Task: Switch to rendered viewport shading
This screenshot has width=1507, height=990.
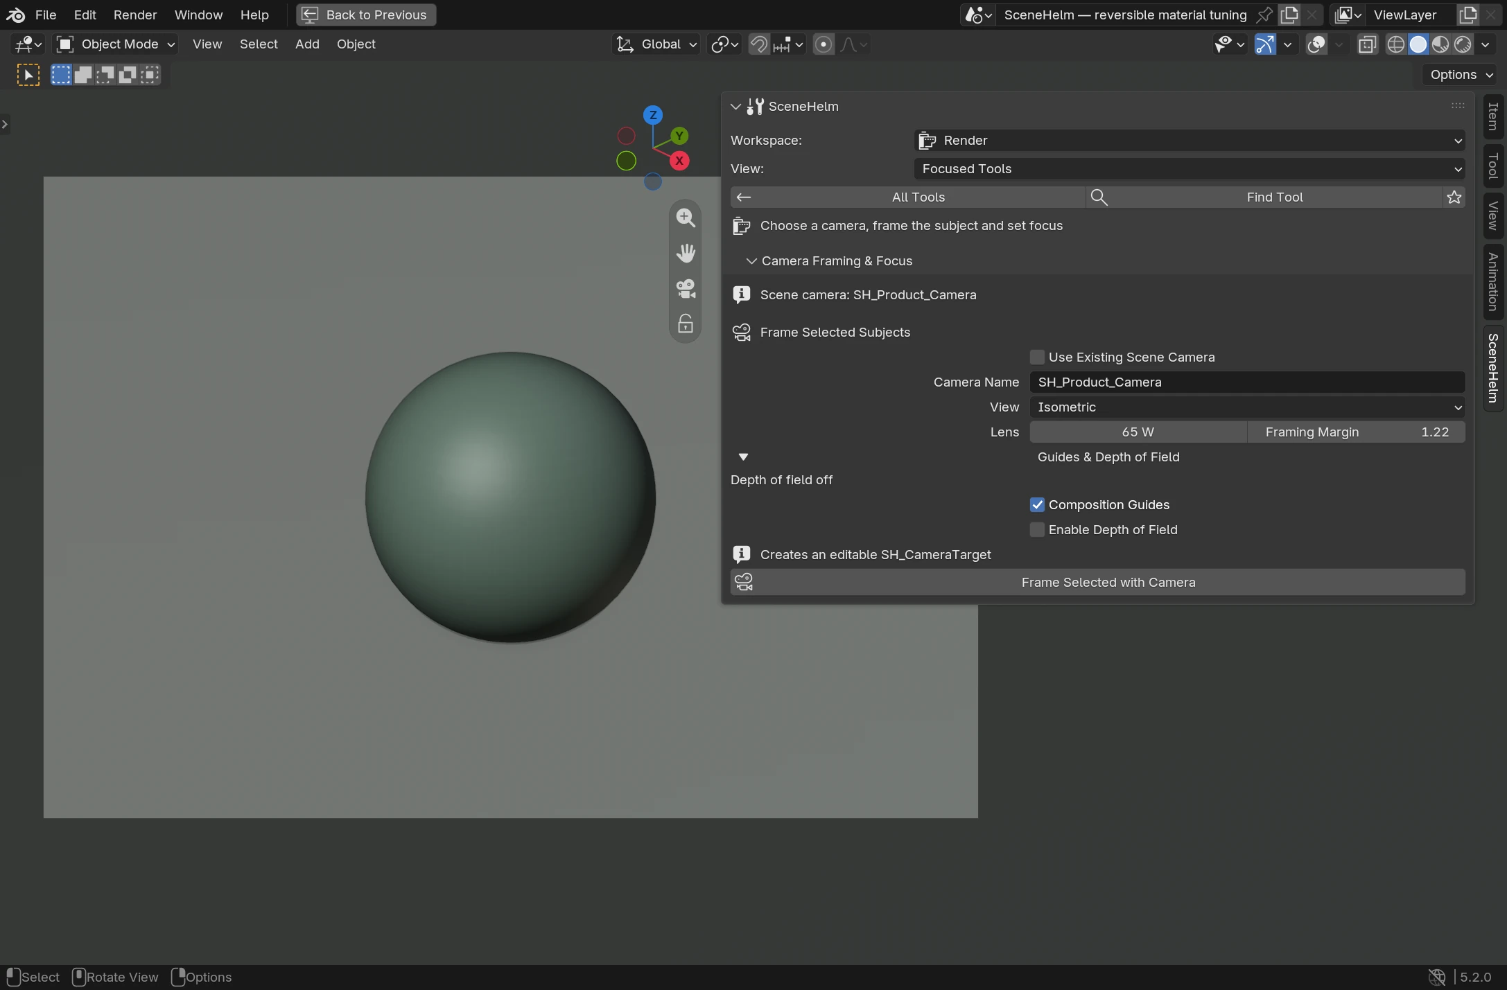Action: pos(1463,44)
